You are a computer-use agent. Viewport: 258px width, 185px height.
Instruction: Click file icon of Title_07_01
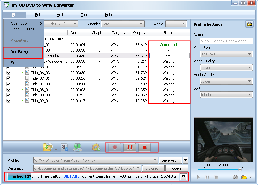[x=27, y=78]
